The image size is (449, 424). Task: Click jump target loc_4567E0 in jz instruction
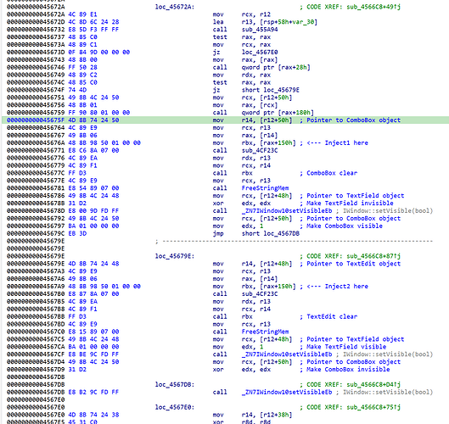pos(260,52)
